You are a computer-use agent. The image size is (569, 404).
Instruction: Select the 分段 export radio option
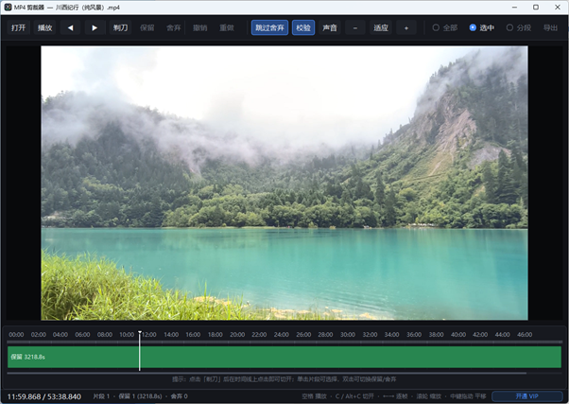coord(519,27)
